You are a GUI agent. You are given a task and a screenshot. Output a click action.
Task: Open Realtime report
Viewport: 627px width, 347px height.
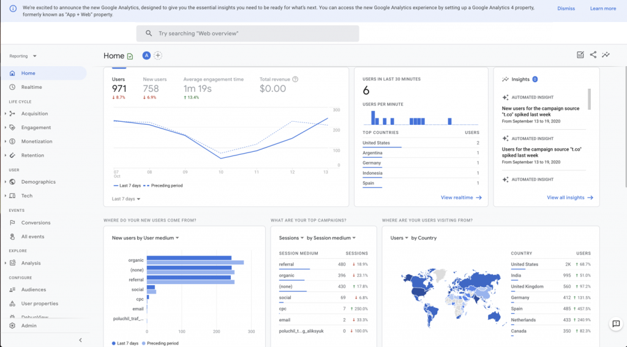pos(32,87)
